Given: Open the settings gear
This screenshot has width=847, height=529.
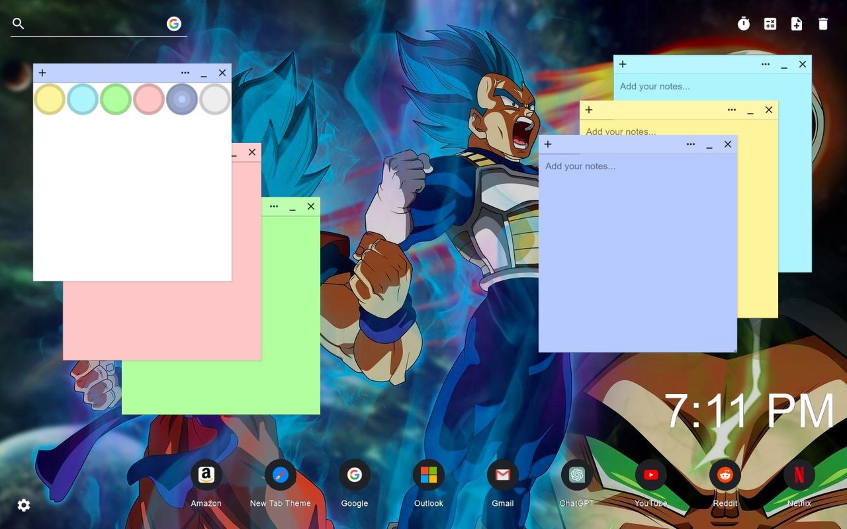Looking at the screenshot, I should 24,505.
